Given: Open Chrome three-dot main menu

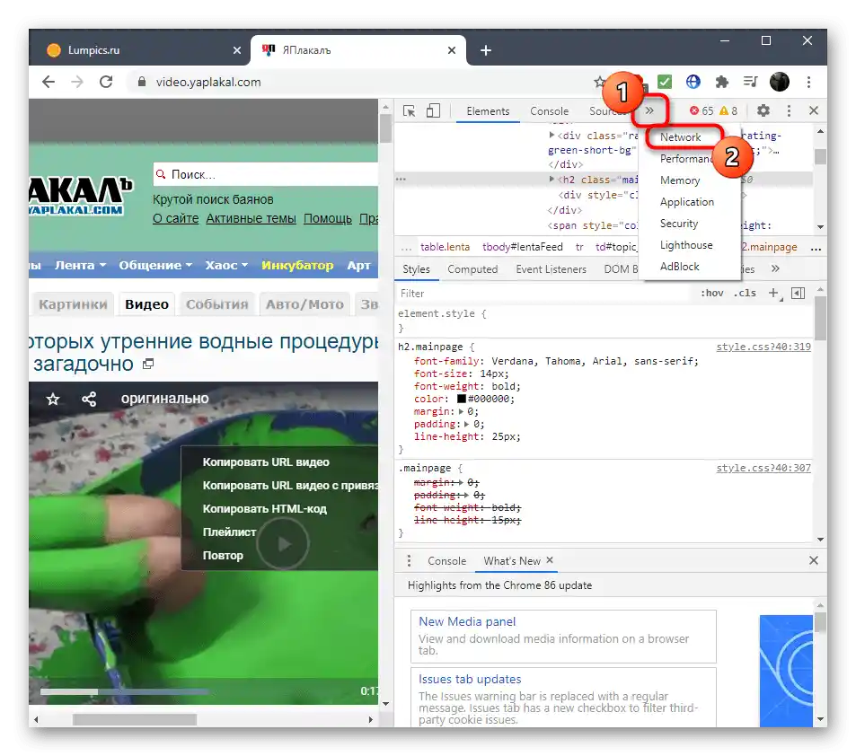Looking at the screenshot, I should click(x=808, y=82).
